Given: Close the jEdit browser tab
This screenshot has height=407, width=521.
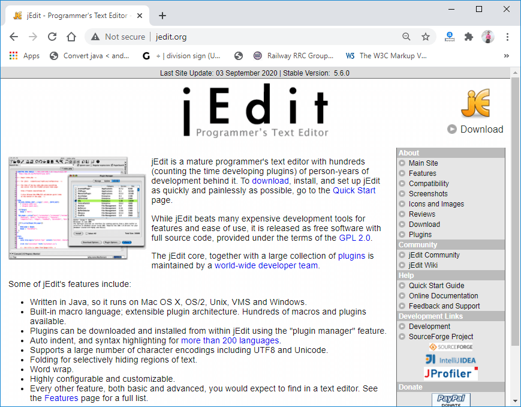Looking at the screenshot, I should click(x=140, y=16).
